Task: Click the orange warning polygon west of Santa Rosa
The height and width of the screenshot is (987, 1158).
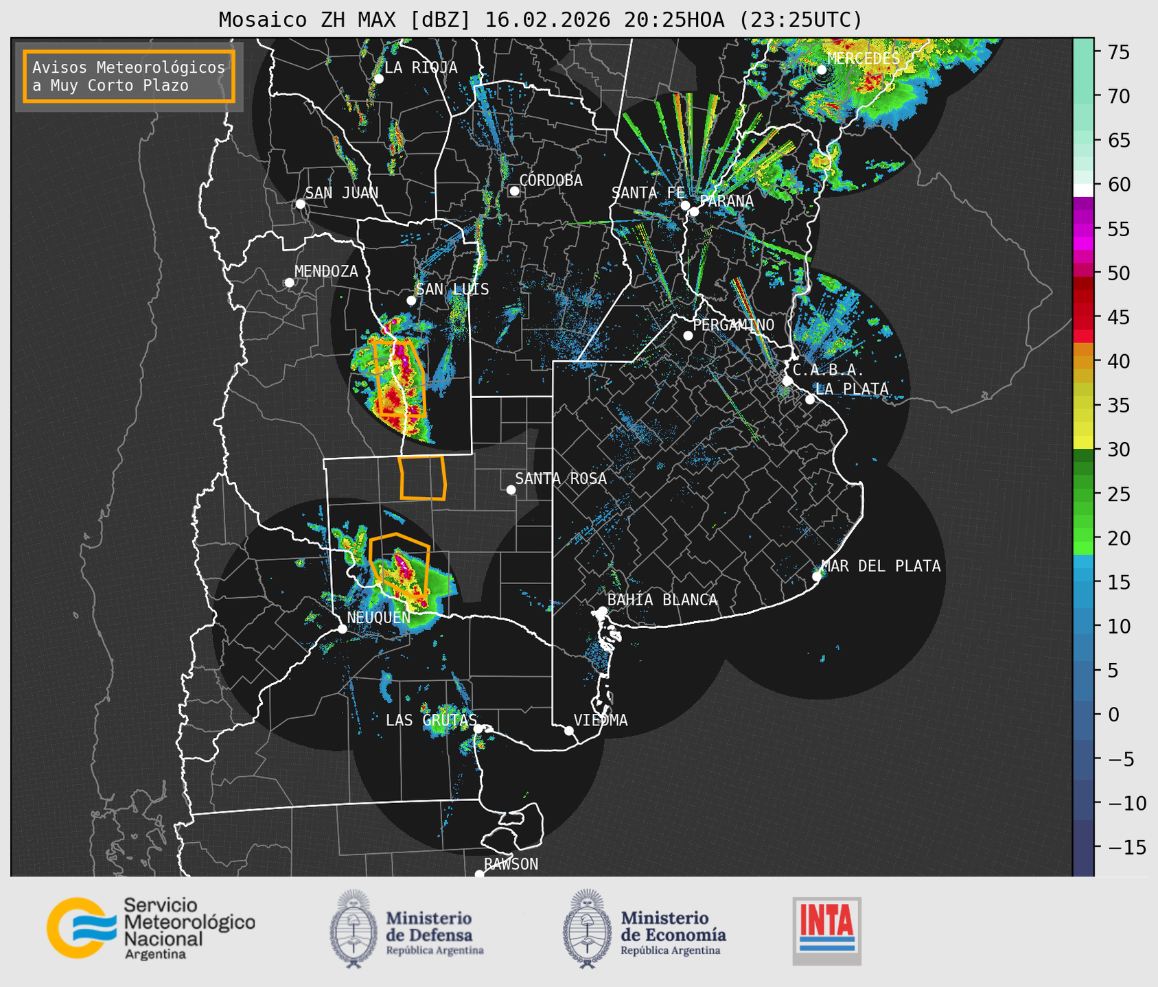Action: (x=422, y=477)
